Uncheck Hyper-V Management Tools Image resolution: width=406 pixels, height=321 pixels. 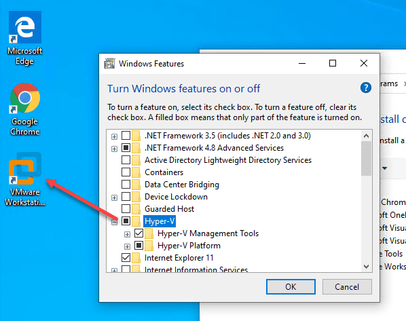(139, 233)
